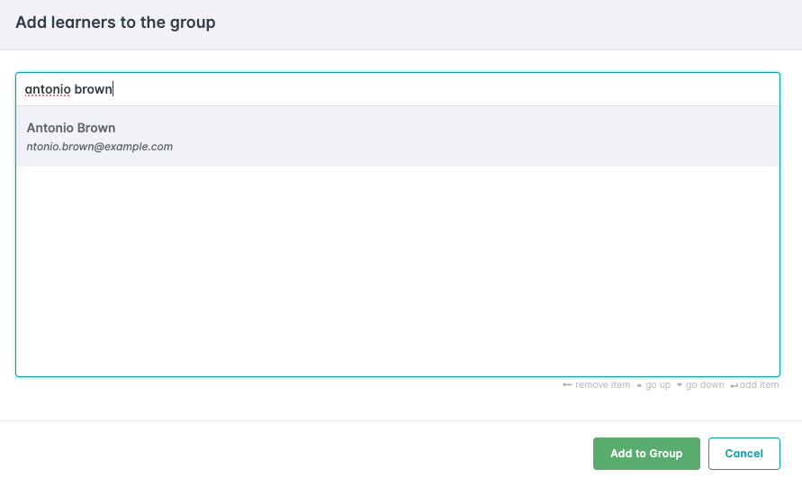Image resolution: width=802 pixels, height=496 pixels.
Task: Click the 'go down' hint text
Action: [705, 385]
